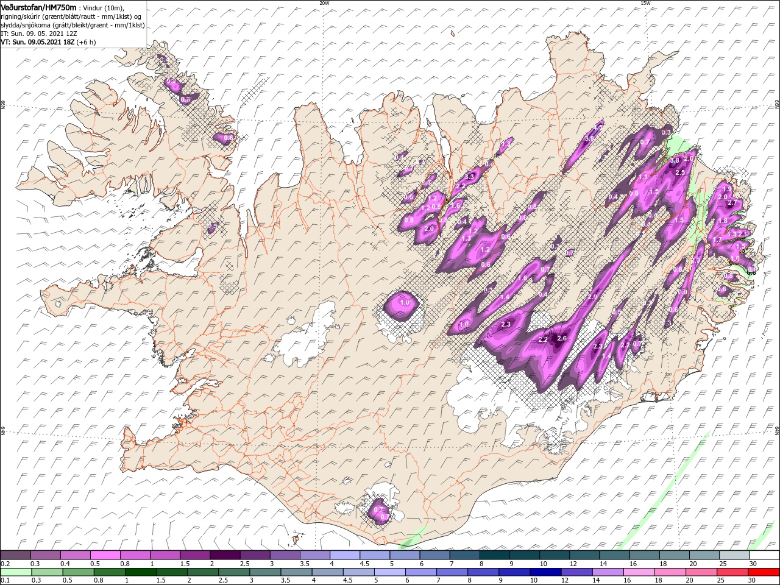780x585 pixels.
Task: Pick the pale green 0.1–0.3 bottom legend swatch
Action: tap(16, 572)
